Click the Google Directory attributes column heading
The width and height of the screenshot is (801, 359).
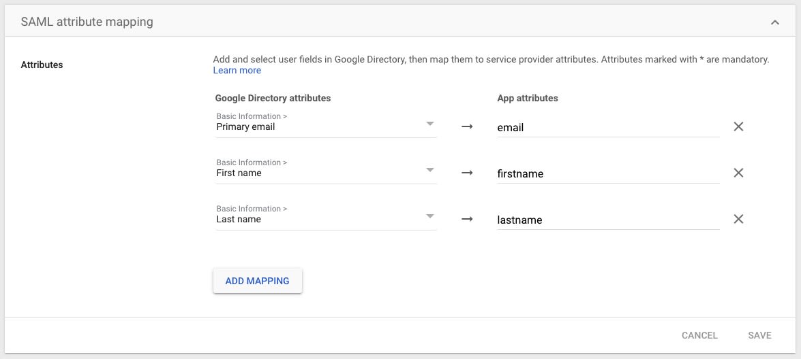[x=273, y=98]
